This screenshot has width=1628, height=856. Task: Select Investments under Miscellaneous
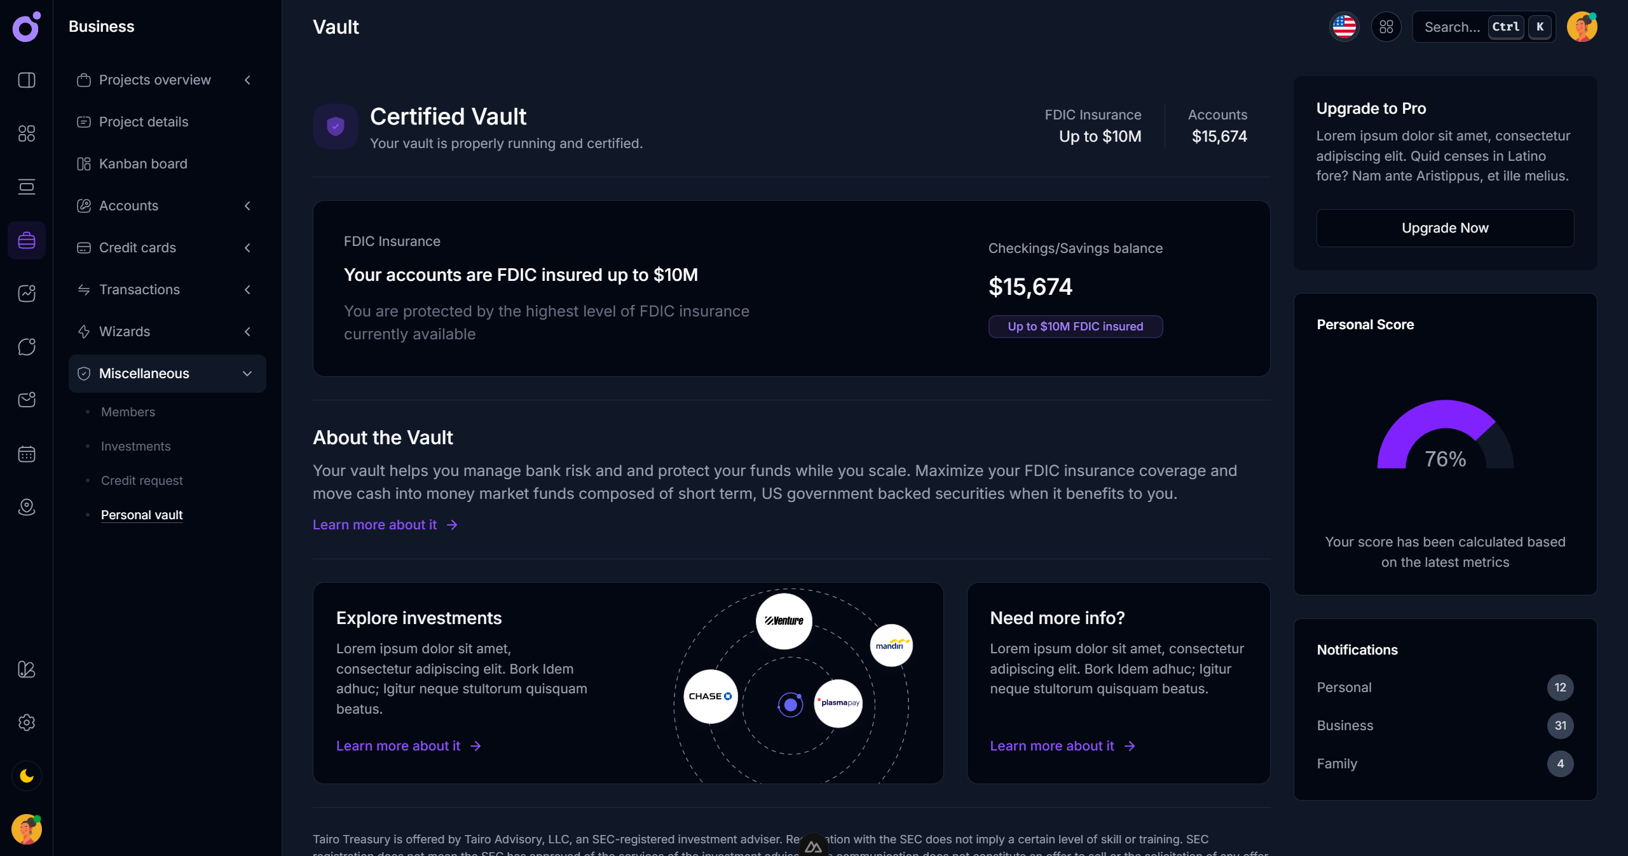click(135, 446)
